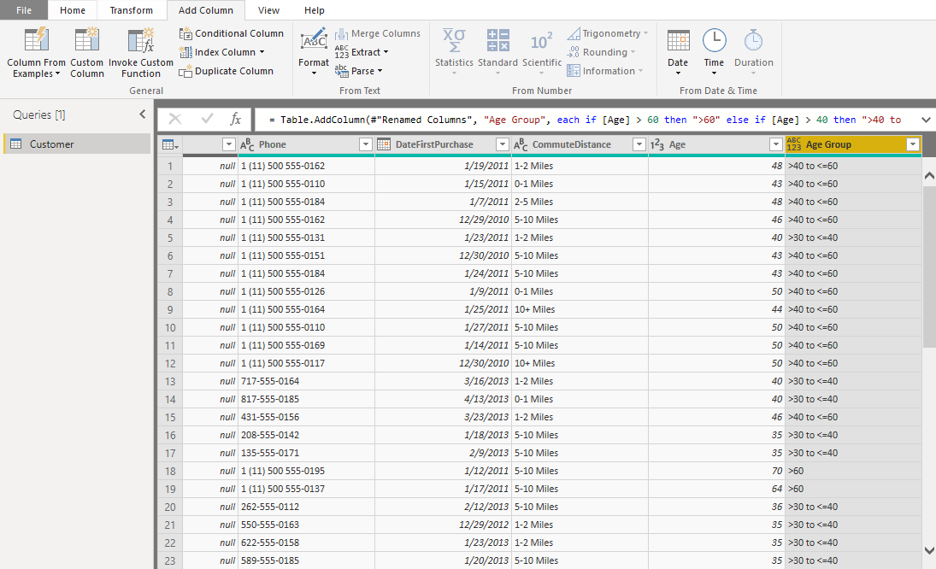Select the Age column header
The height and width of the screenshot is (569, 936).
tap(716, 144)
